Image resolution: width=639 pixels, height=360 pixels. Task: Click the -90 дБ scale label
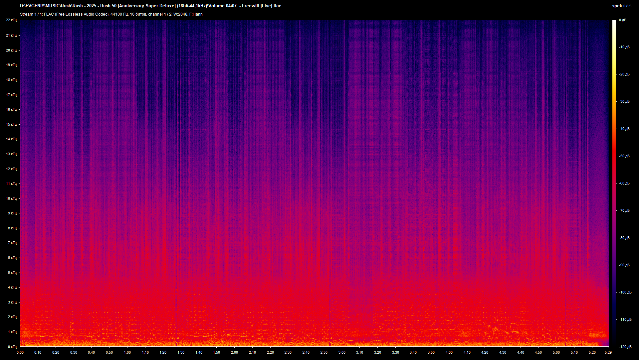click(624, 265)
